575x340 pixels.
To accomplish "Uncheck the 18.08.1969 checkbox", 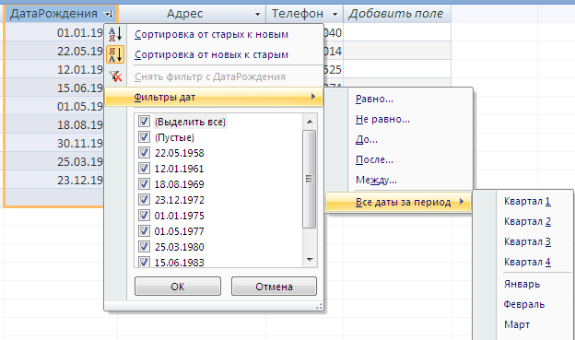I will click(144, 184).
